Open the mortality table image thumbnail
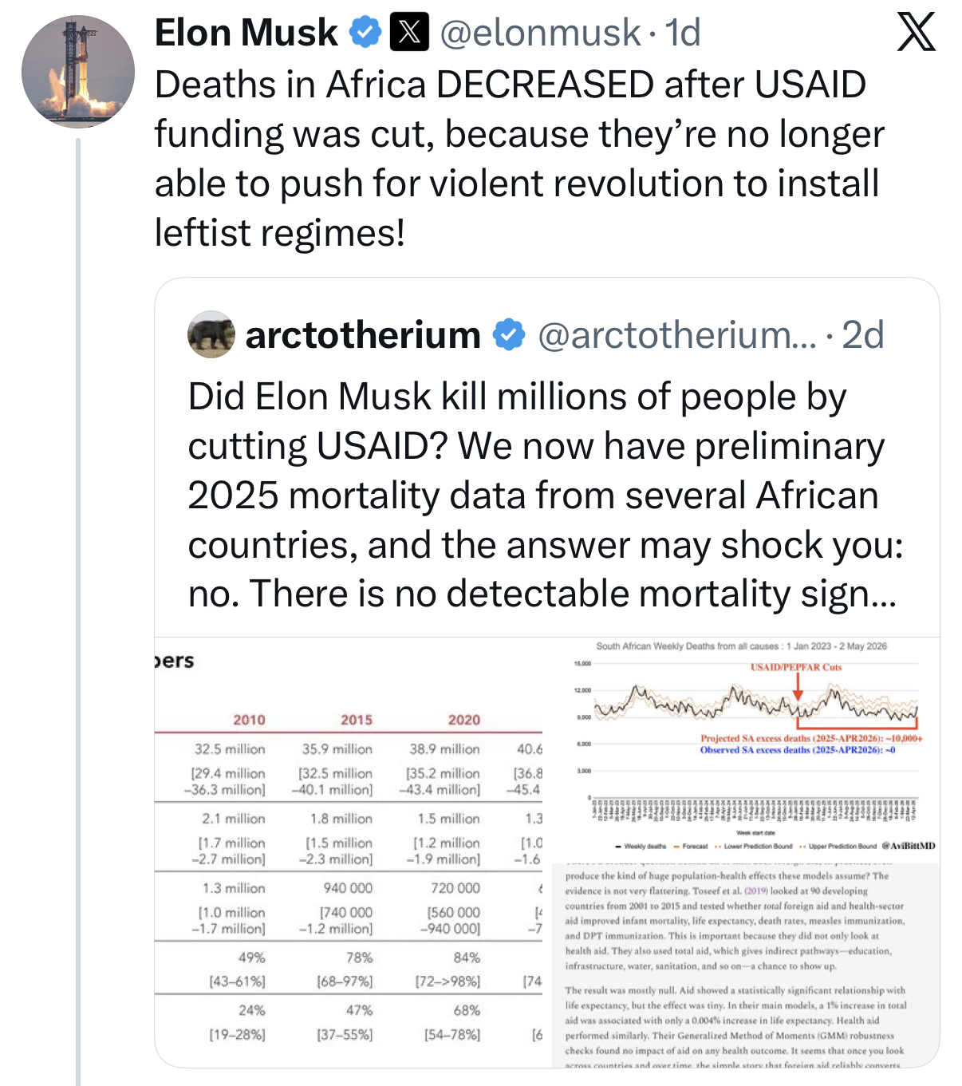962x1086 pixels. tap(349, 852)
